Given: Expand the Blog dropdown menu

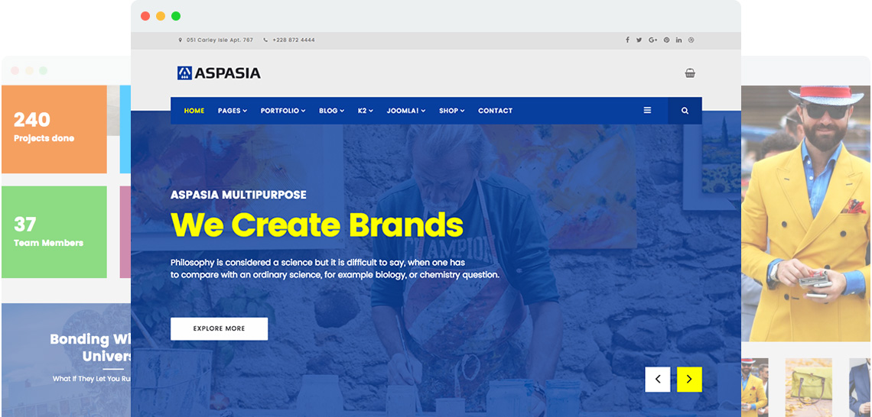Looking at the screenshot, I should click(331, 111).
